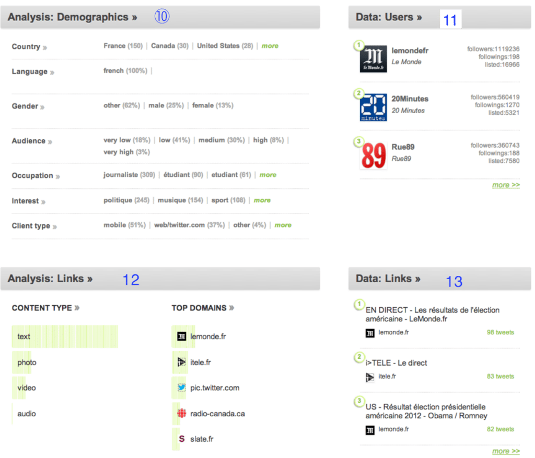Click lemonde.fr in the Top Domains list
The width and height of the screenshot is (535, 458).
(x=208, y=336)
